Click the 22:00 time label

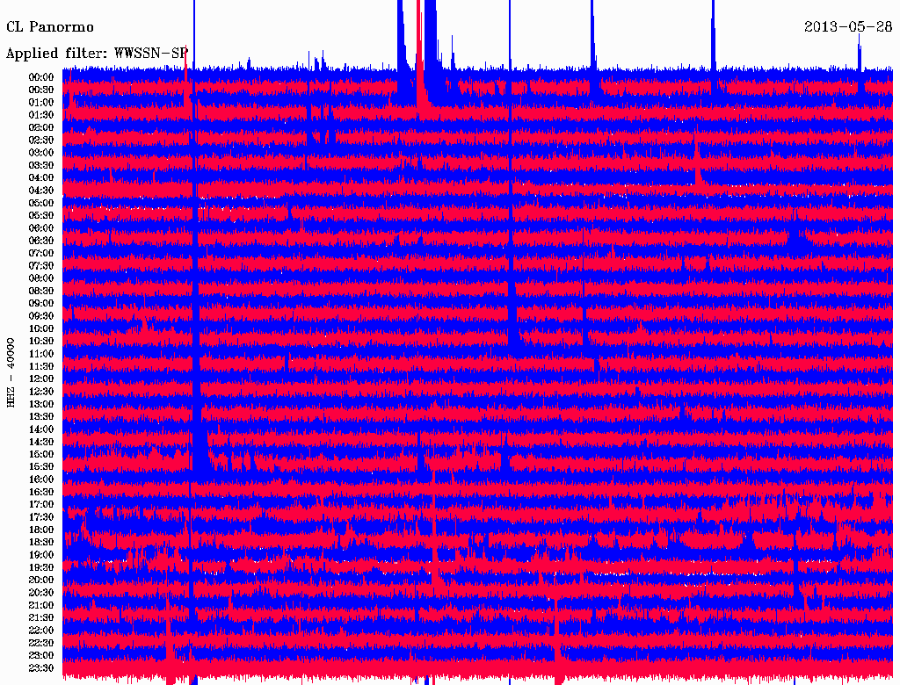41,631
